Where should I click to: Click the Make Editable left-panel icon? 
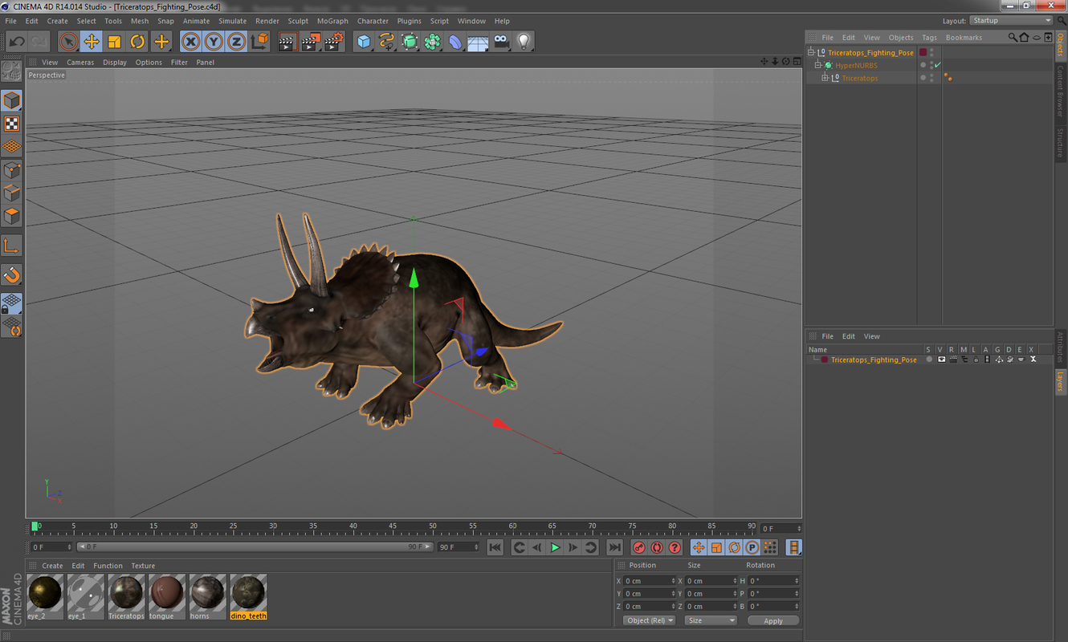[12, 71]
